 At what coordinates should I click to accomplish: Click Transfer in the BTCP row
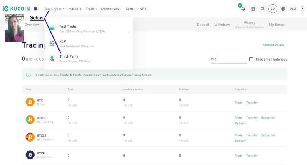coord(252,156)
